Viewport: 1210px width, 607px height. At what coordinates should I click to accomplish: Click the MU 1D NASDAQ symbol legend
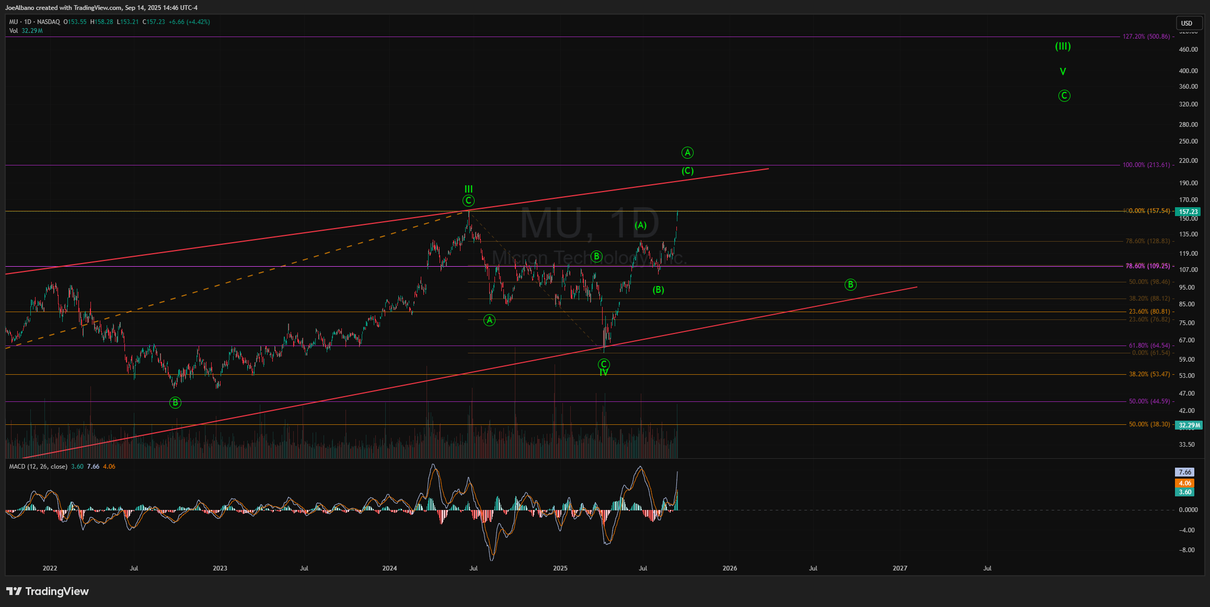34,22
